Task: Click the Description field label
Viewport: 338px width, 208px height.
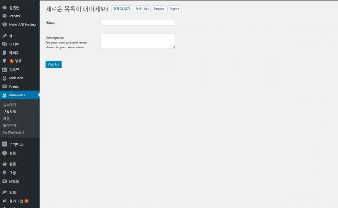Action: coord(54,38)
